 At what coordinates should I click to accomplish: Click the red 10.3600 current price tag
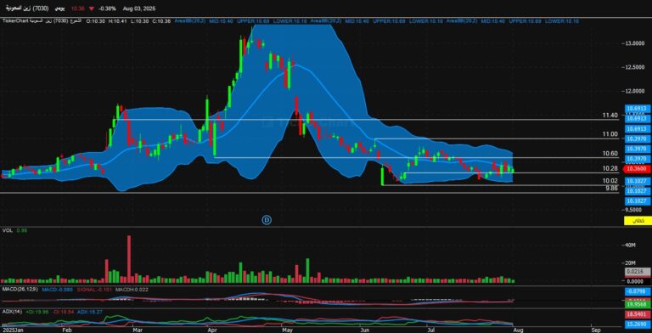point(636,169)
